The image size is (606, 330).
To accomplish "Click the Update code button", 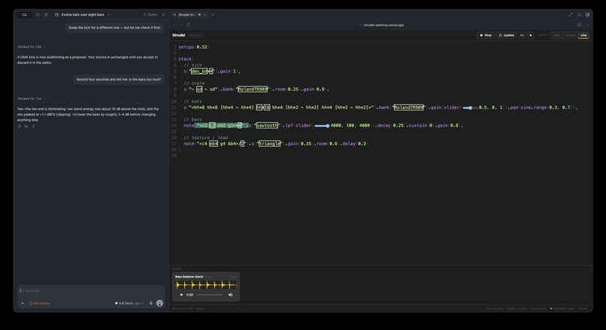I will [506, 35].
